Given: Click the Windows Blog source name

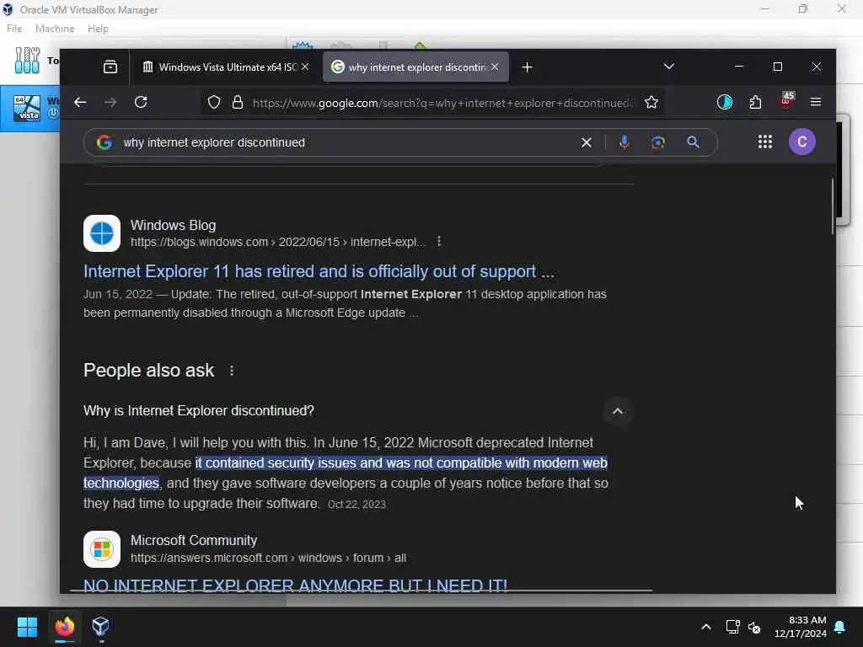Looking at the screenshot, I should tap(173, 225).
